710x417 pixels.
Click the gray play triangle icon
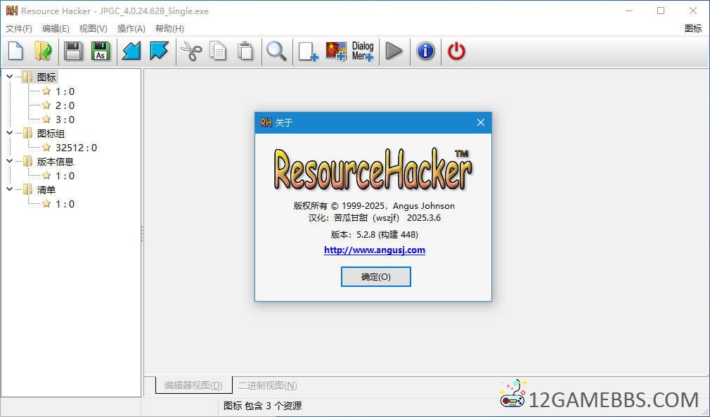[394, 51]
